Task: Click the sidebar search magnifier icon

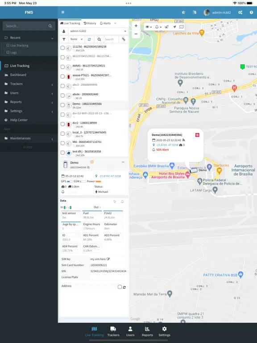Action: tap(50, 26)
